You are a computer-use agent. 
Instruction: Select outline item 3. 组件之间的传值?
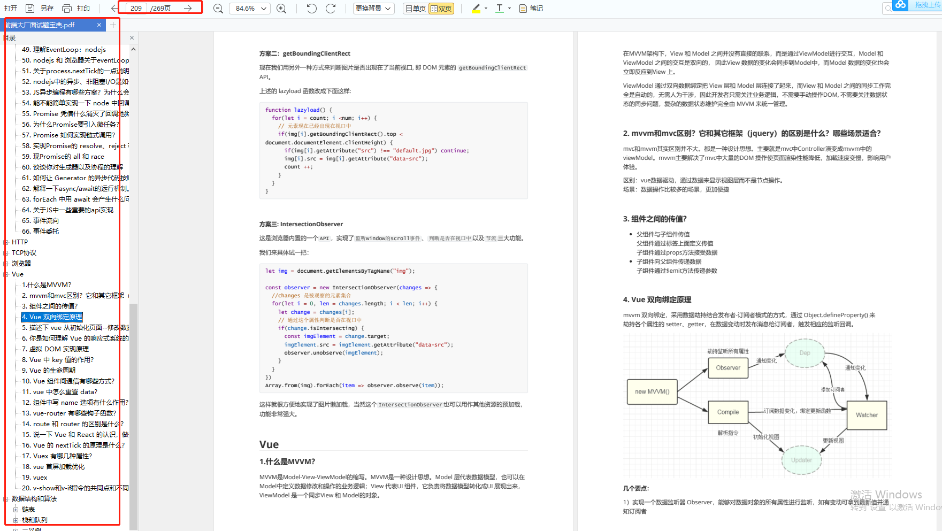pos(50,306)
